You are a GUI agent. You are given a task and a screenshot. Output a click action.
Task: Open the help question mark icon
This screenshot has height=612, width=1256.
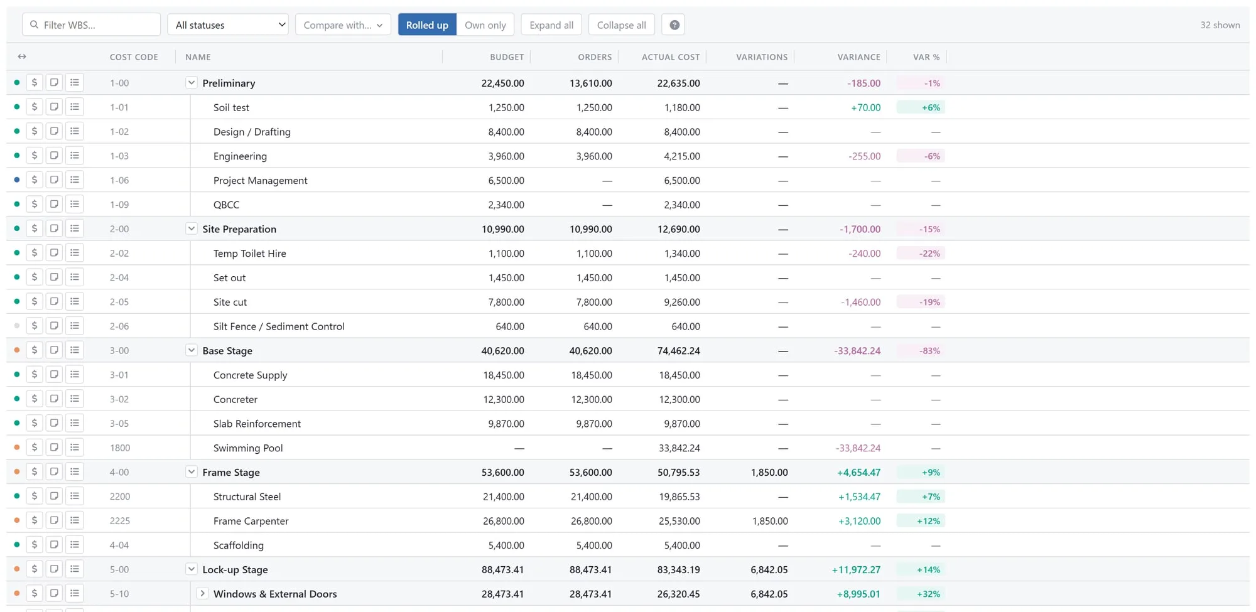pyautogui.click(x=674, y=25)
